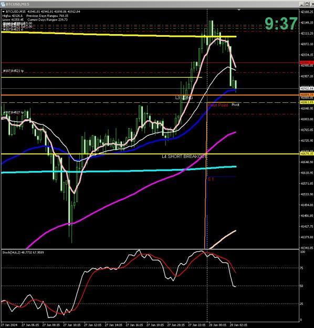Select the L3 LONG text label
314x328 pixels.
(184, 98)
